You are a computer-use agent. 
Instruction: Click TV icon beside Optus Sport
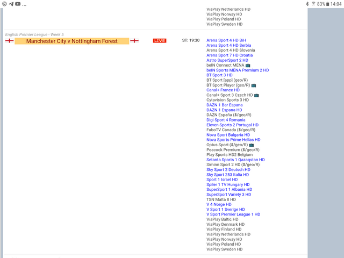pyautogui.click(x=252, y=145)
